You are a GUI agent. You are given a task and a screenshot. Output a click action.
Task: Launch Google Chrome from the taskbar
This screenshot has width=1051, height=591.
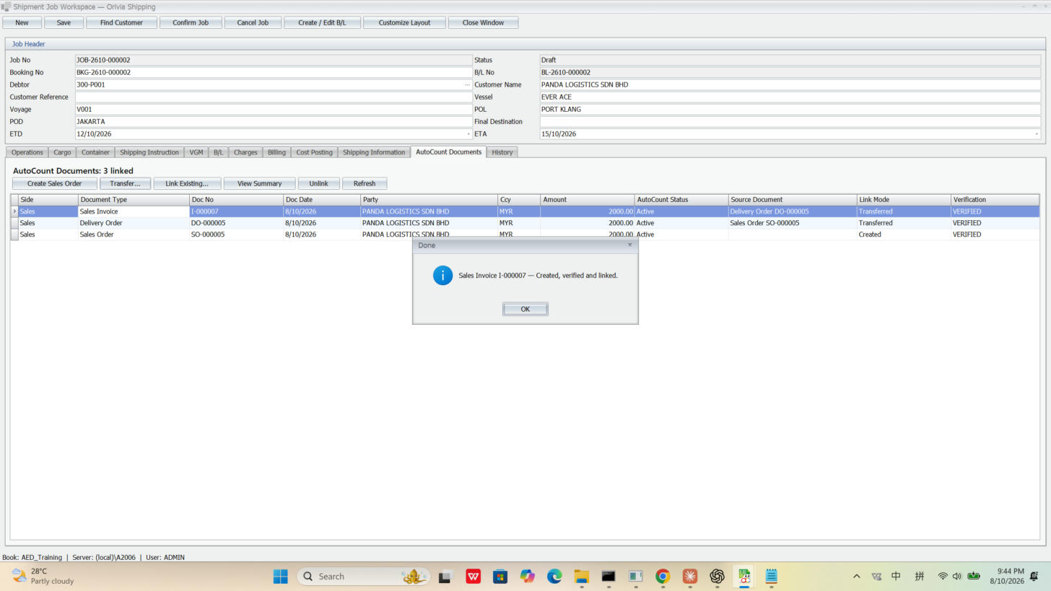tap(663, 576)
